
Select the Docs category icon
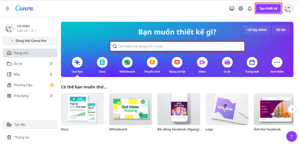click(x=102, y=62)
